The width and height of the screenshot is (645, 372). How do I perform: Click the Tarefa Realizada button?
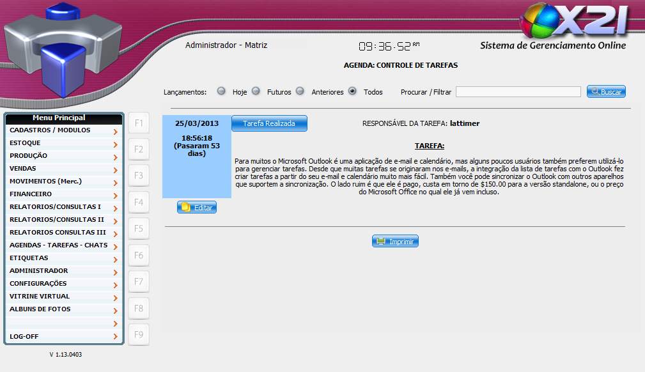coord(269,123)
